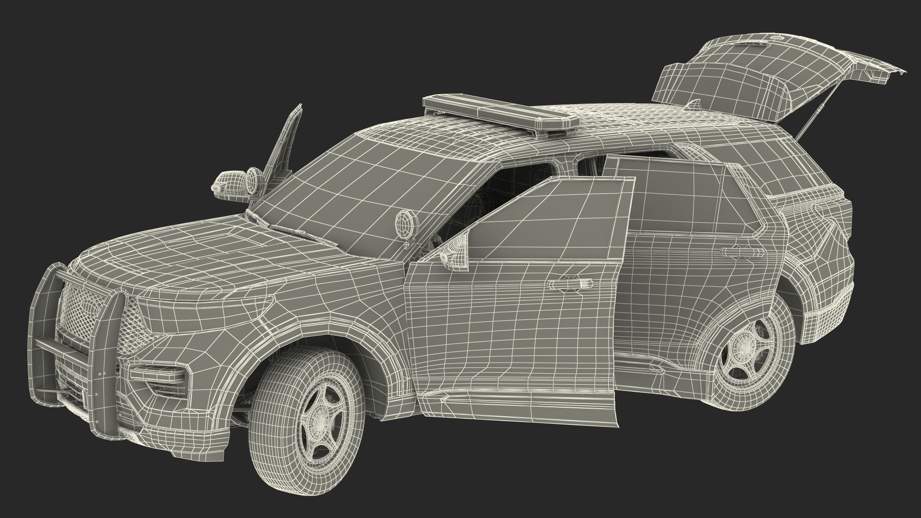Select the driver side mirror
Screen dimensions: 921x518
[455, 253]
